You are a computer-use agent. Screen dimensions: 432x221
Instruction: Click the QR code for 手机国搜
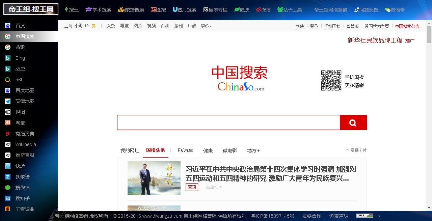pos(331,80)
